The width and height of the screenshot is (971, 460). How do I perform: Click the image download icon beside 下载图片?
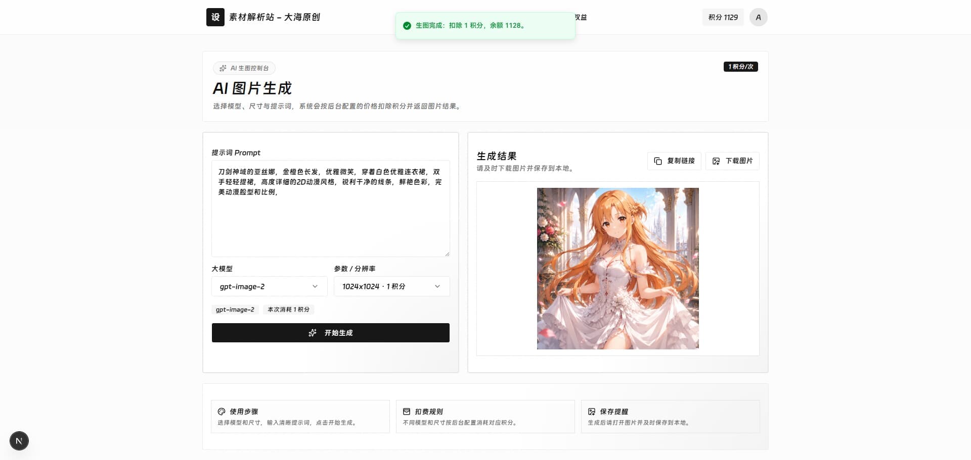tap(716, 161)
